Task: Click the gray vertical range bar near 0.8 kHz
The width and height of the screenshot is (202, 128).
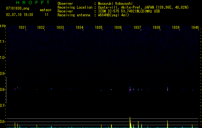Action: (x=6, y=90)
